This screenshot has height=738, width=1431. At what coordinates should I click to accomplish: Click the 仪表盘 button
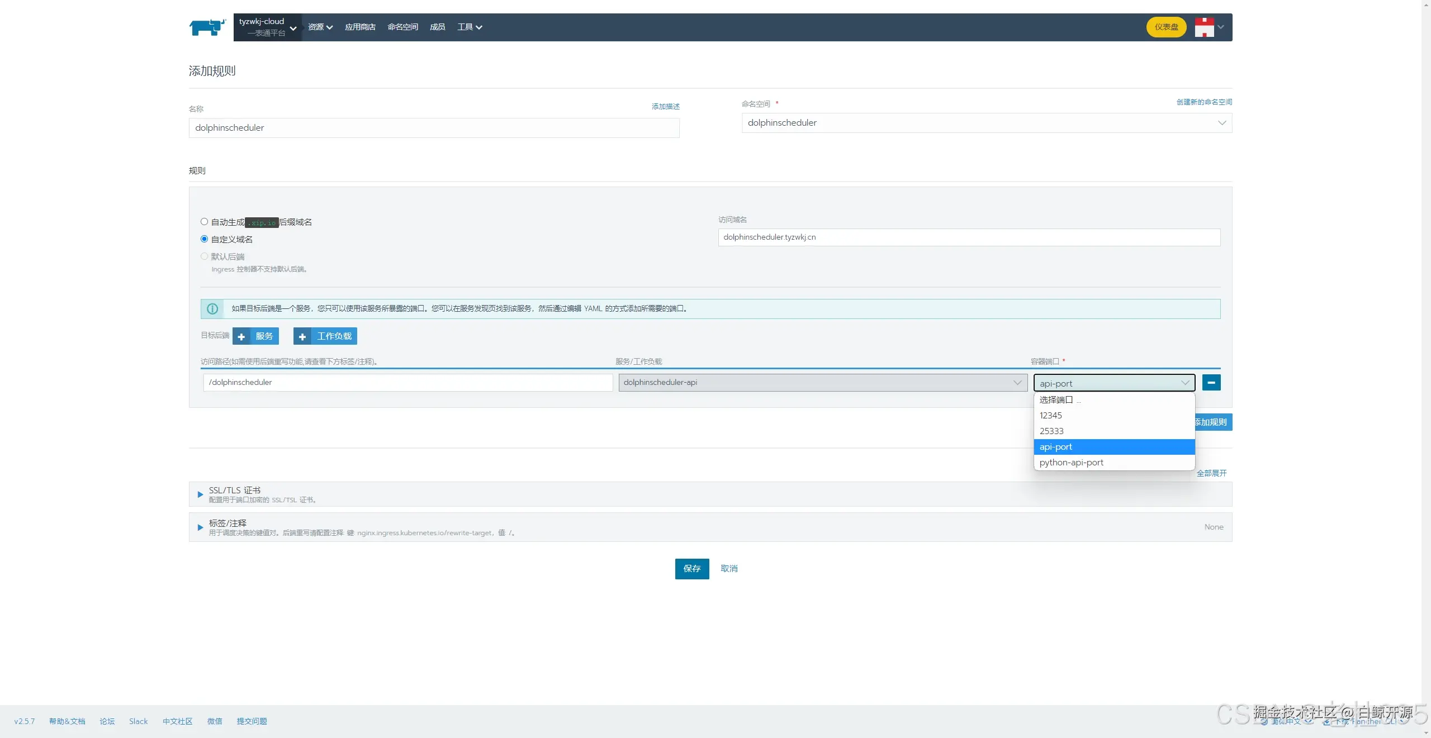click(1166, 27)
